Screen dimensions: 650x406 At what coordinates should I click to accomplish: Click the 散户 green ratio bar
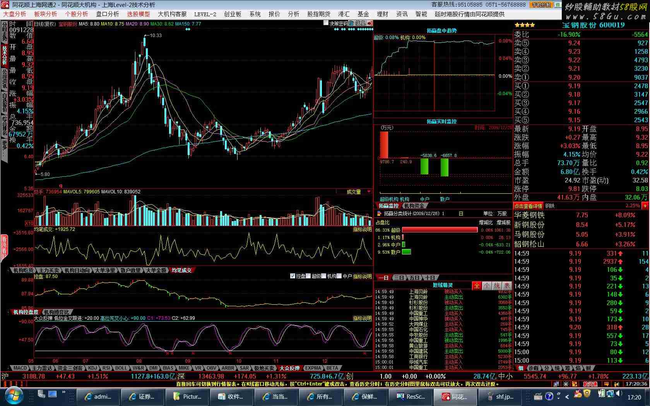click(406, 252)
